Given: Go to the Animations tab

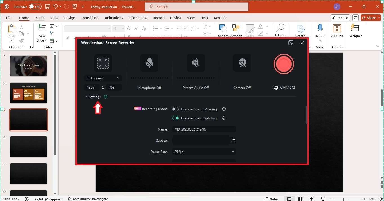Looking at the screenshot, I should click(x=114, y=18).
